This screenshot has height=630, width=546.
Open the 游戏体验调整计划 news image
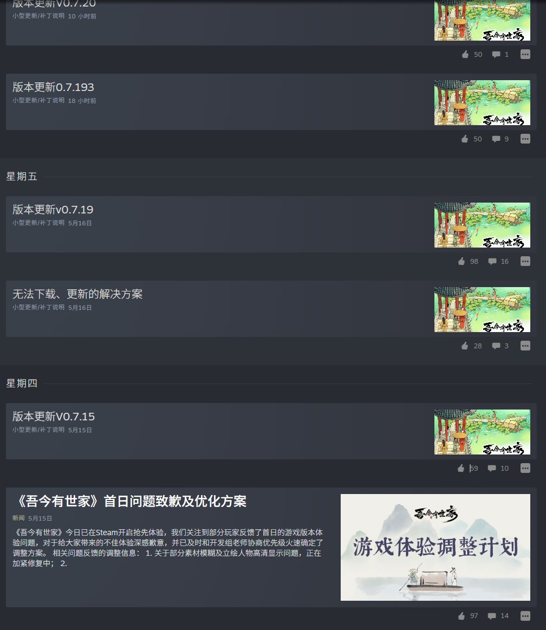[435, 546]
